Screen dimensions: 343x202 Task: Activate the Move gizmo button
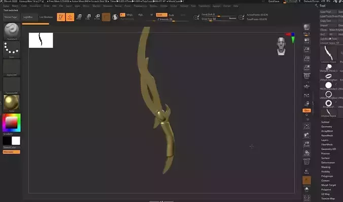(79, 17)
